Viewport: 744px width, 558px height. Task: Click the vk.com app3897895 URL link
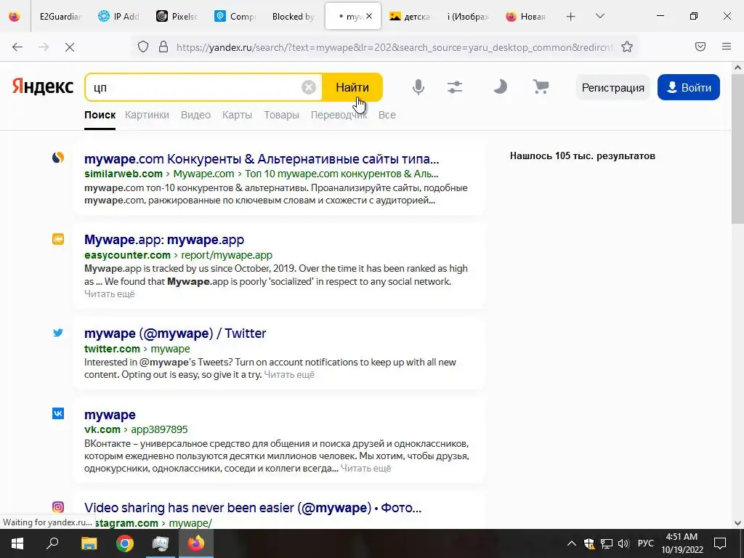[136, 429]
